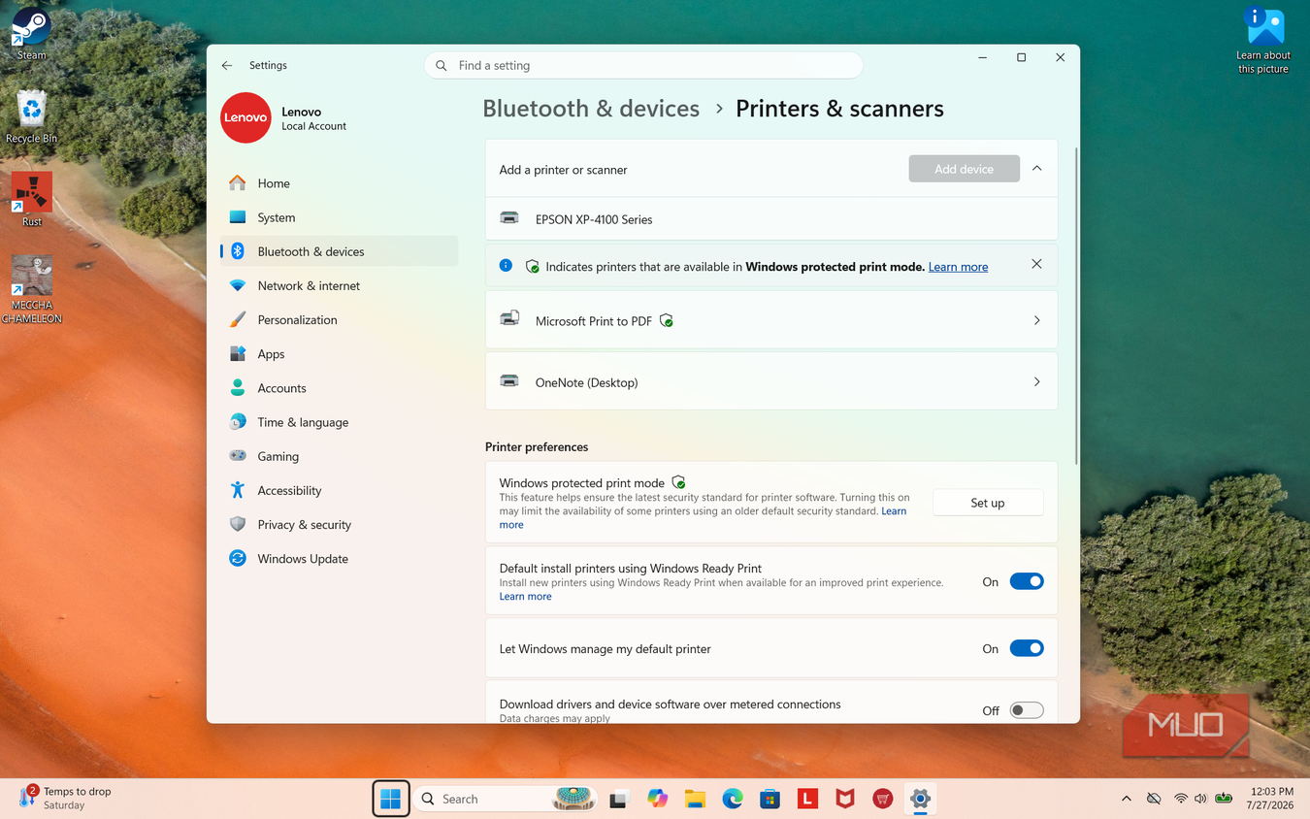This screenshot has height=819, width=1310.
Task: Select System in the Settings sidebar
Action: pyautogui.click(x=339, y=217)
